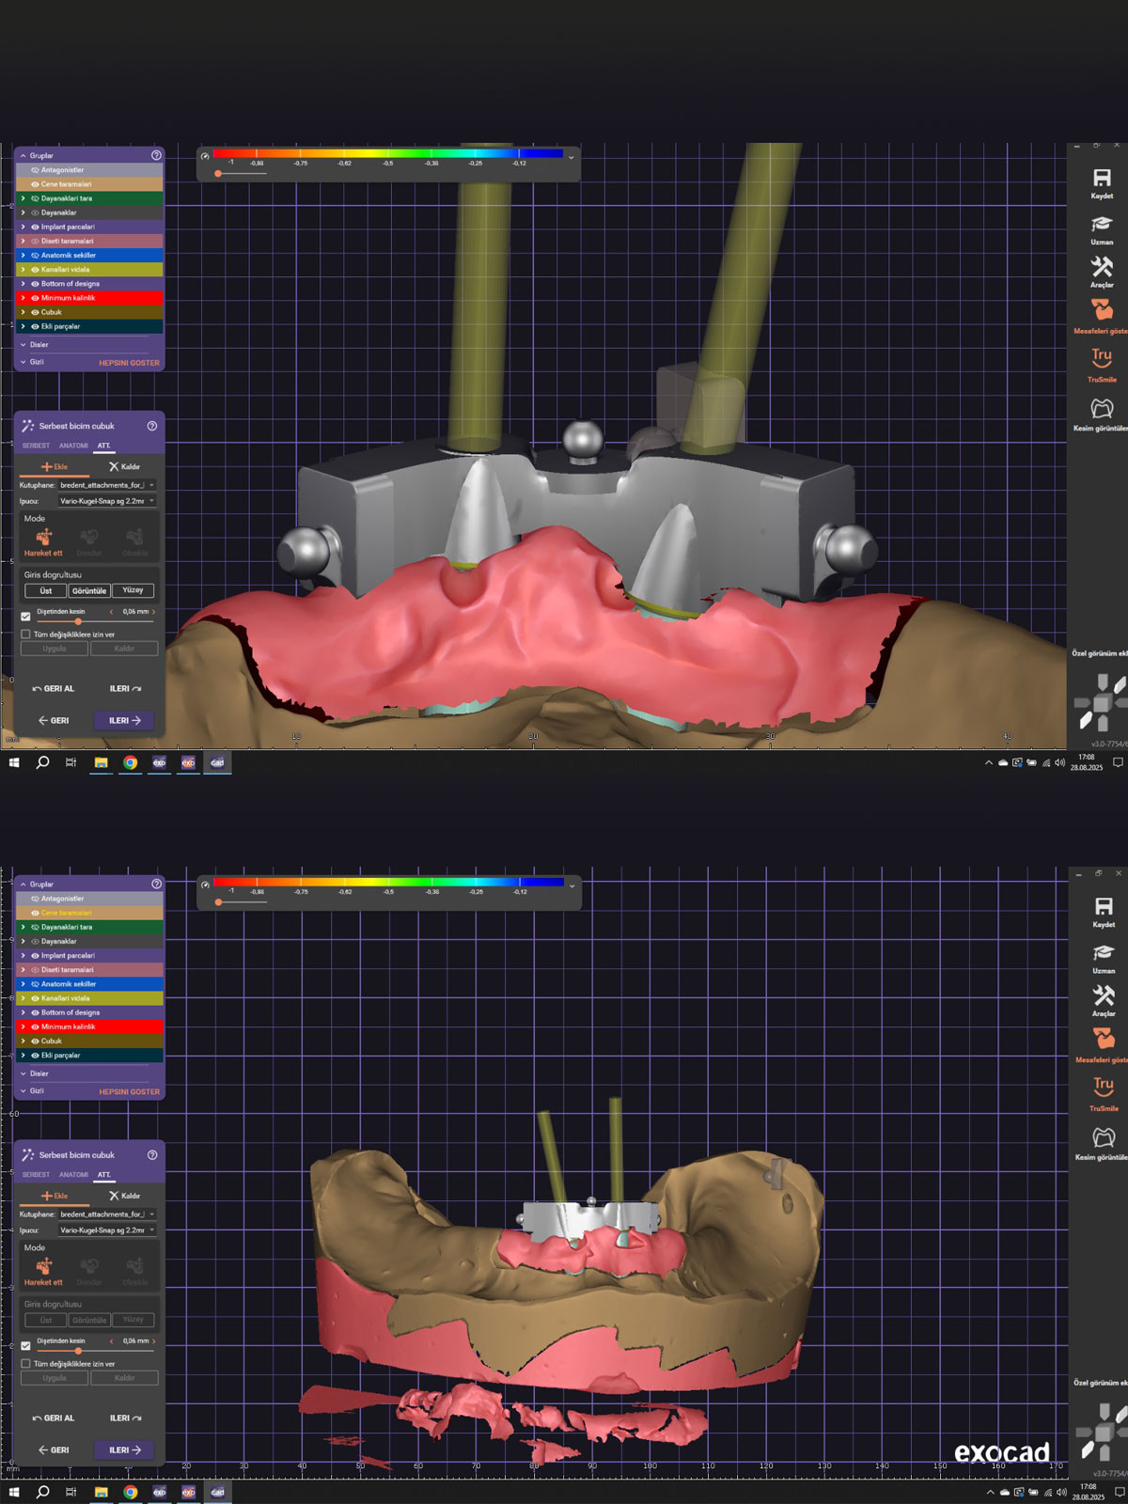1128x1504 pixels.
Task: Expand the Cubuk group in the upper Gruplar list
Action: (23, 312)
